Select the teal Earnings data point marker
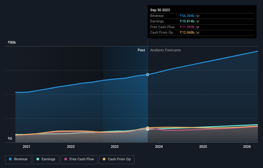The image size is (263, 168). coord(148,130)
